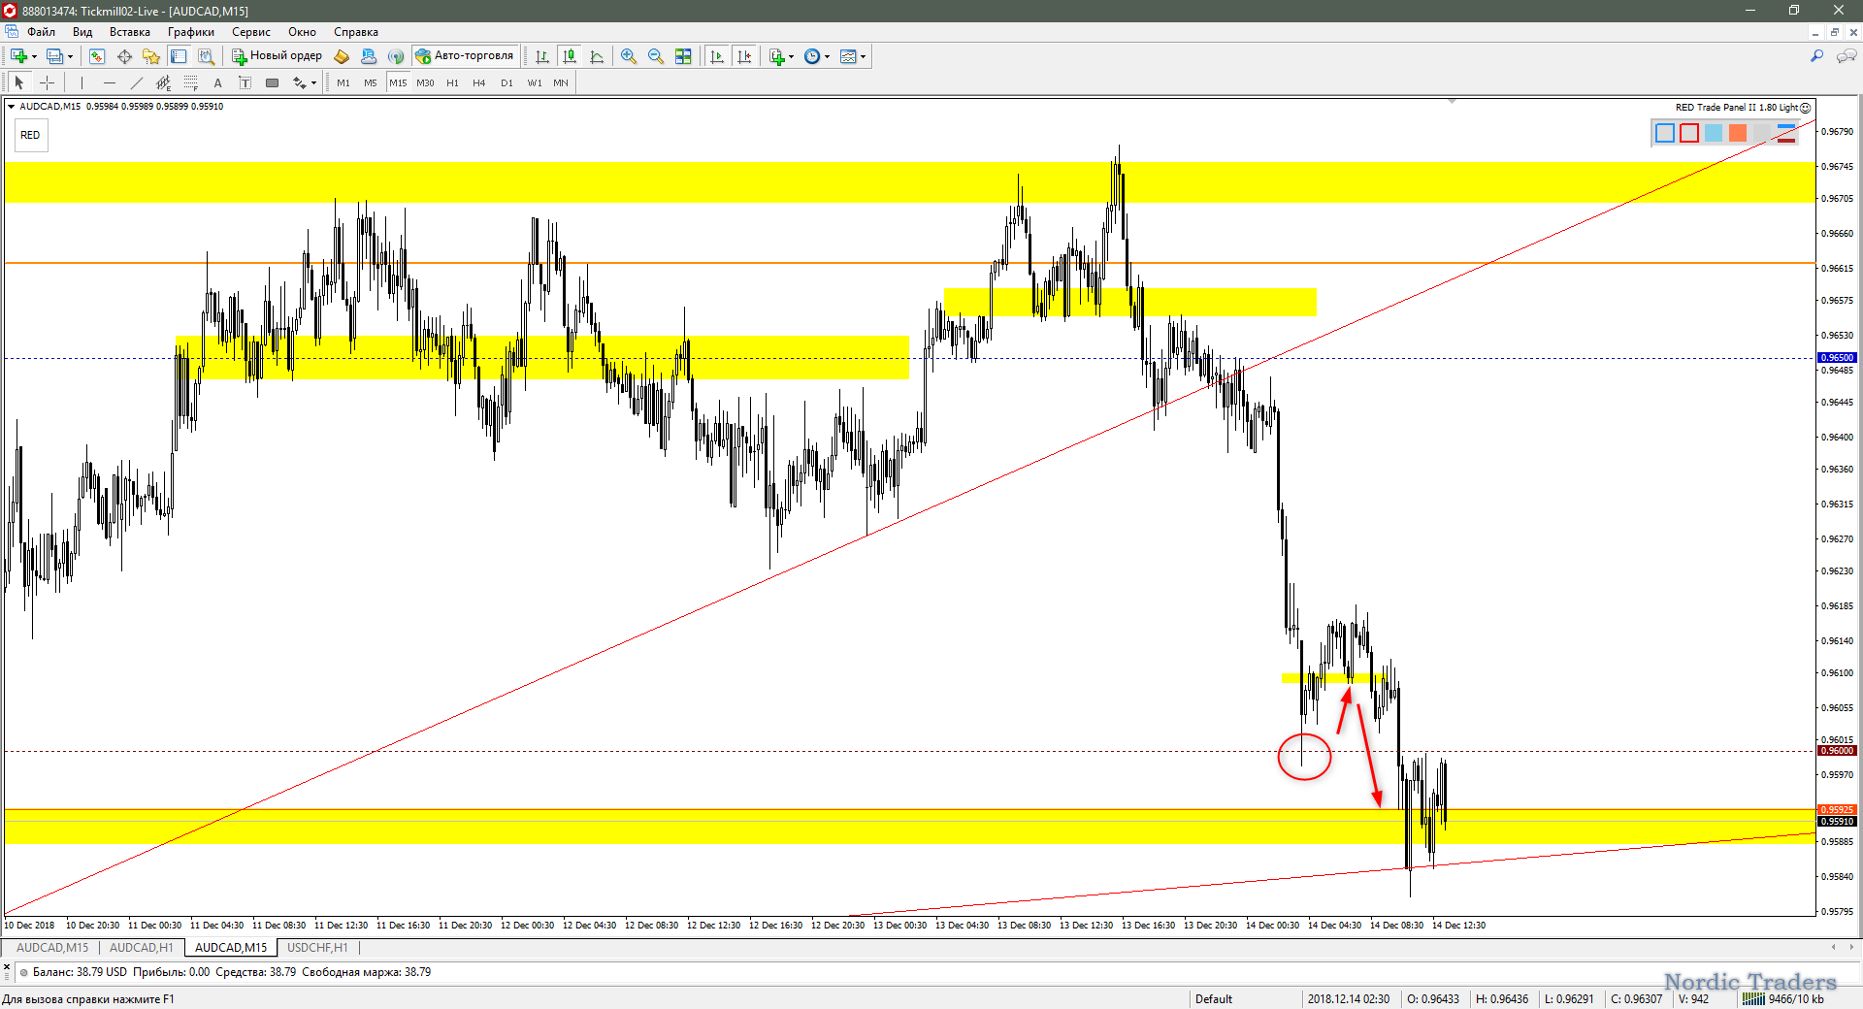Click the blue outlined square in trade panel
The height and width of the screenshot is (1009, 1863).
[1665, 133]
